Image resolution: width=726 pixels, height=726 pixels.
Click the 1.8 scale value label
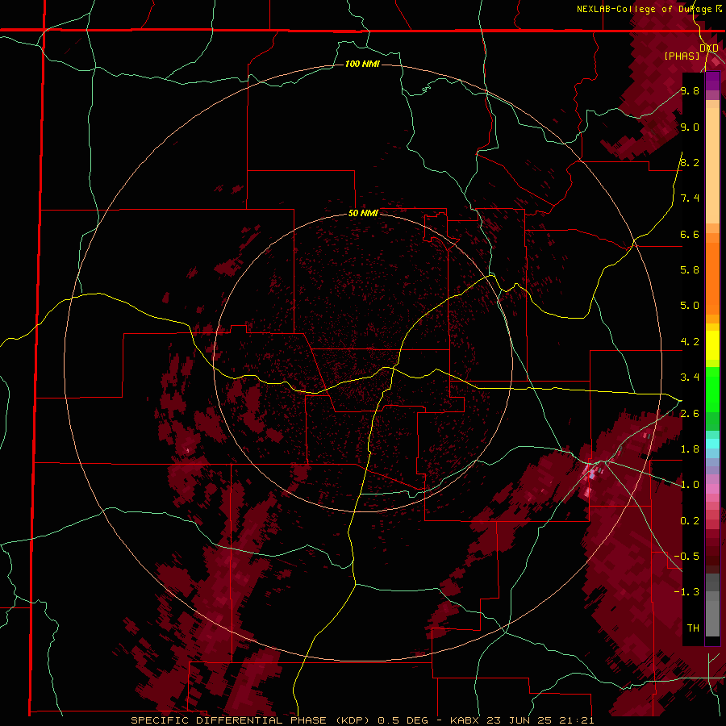click(690, 449)
